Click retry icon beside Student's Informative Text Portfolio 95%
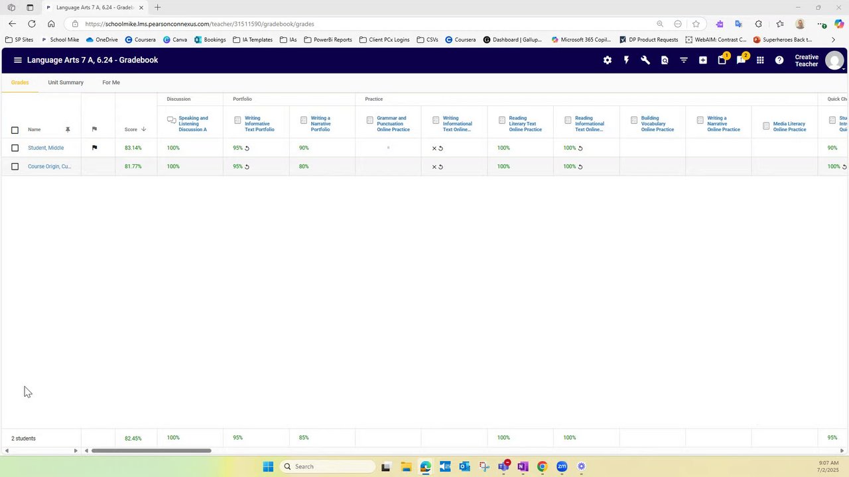This screenshot has width=849, height=477. pyautogui.click(x=247, y=148)
